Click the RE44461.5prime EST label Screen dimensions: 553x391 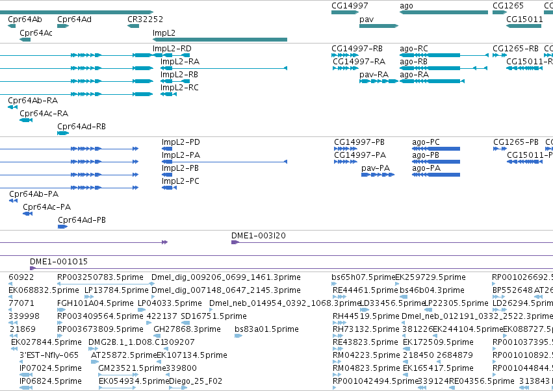tap(365, 290)
